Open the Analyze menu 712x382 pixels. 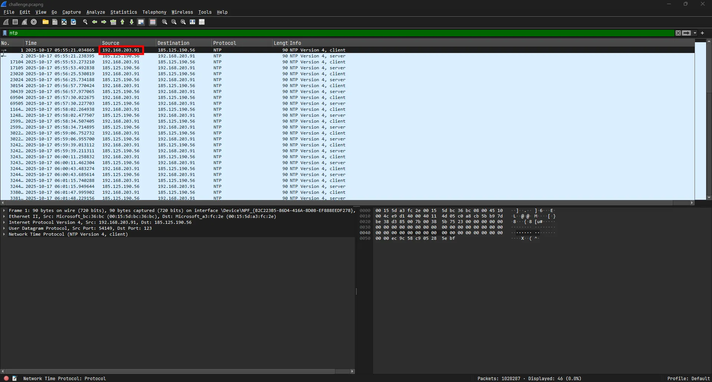click(x=96, y=12)
